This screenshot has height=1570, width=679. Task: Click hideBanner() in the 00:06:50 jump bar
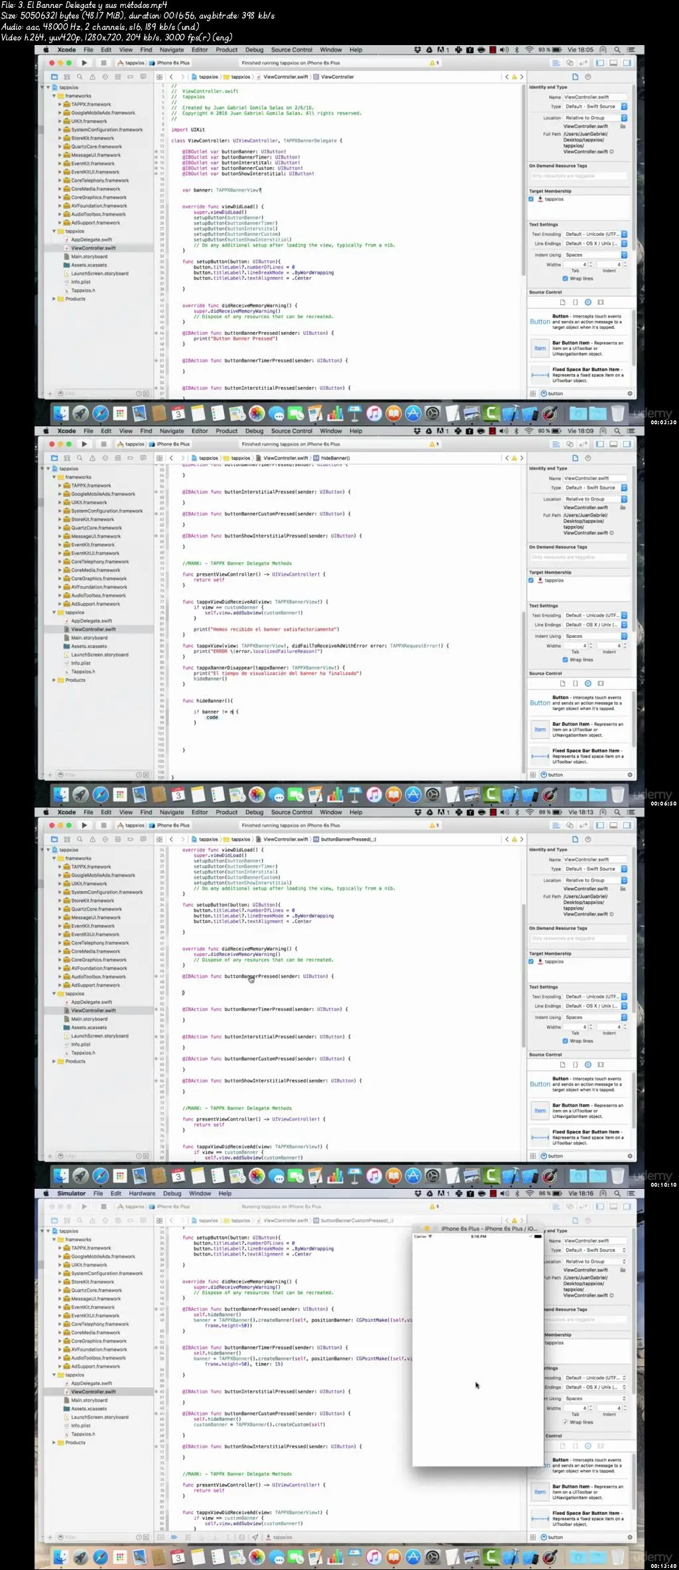click(332, 458)
